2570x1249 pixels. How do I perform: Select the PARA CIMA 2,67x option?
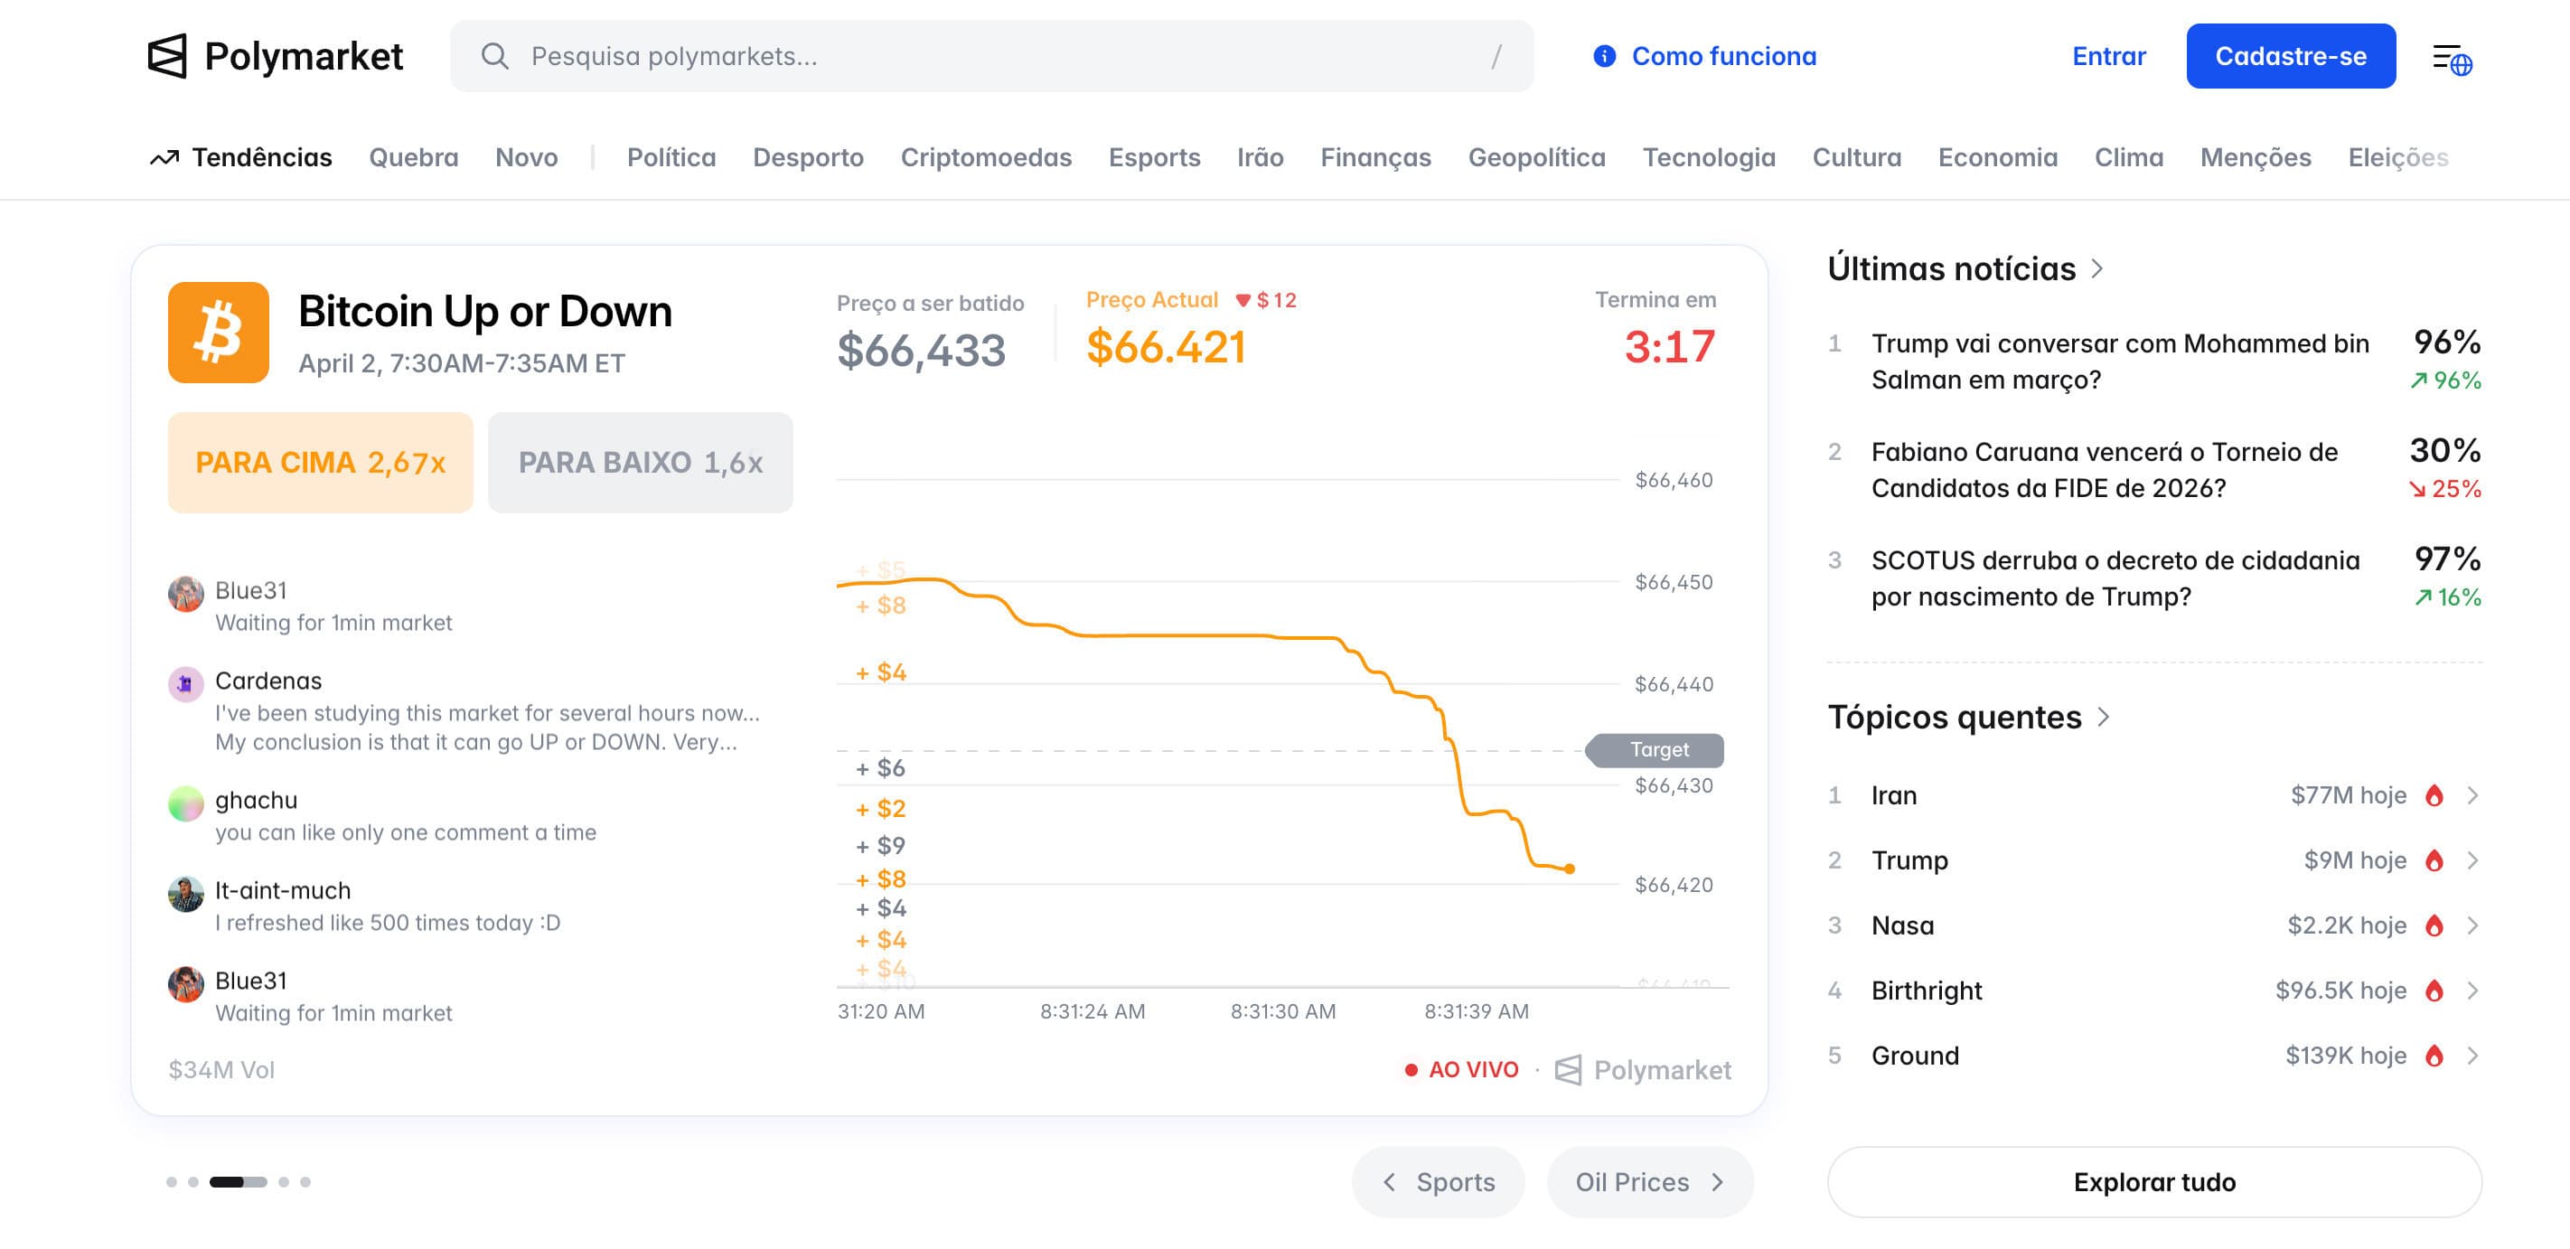[320, 463]
